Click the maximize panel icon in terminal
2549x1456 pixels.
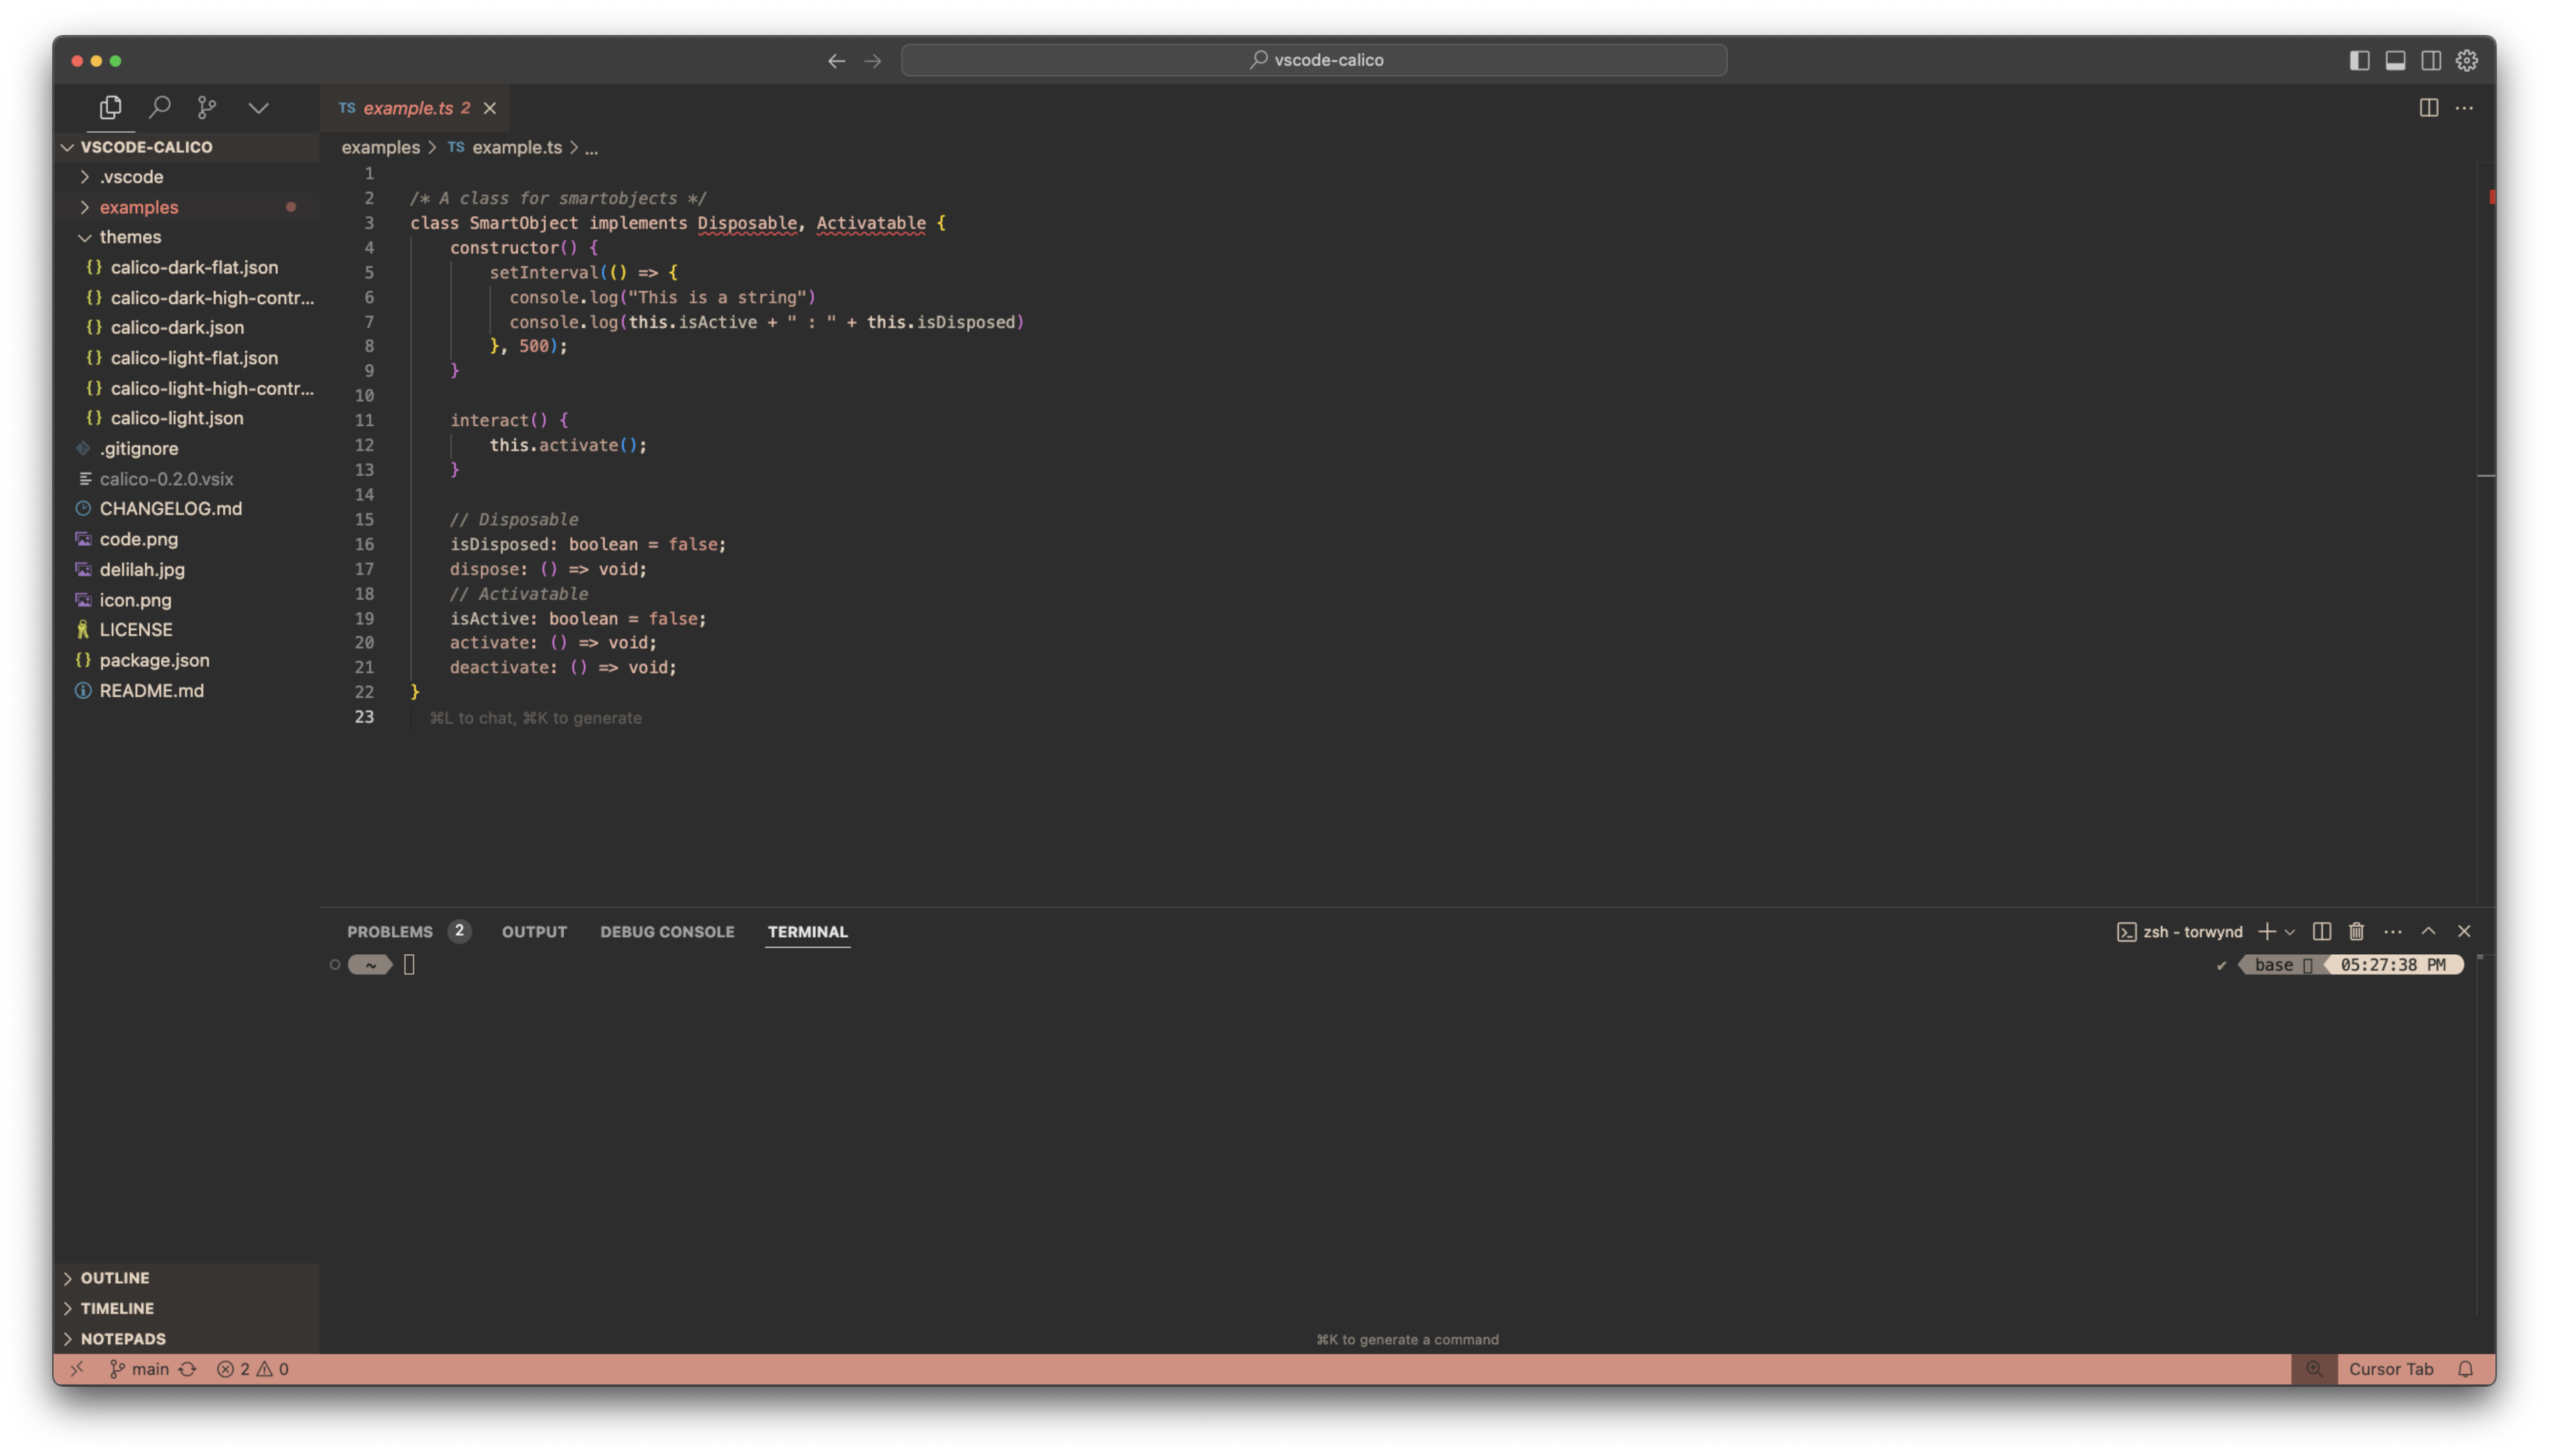point(2430,929)
